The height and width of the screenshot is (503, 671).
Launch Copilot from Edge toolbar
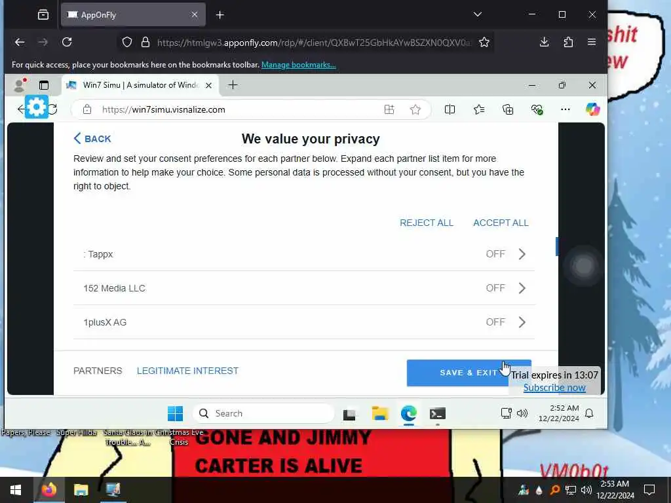pos(592,109)
